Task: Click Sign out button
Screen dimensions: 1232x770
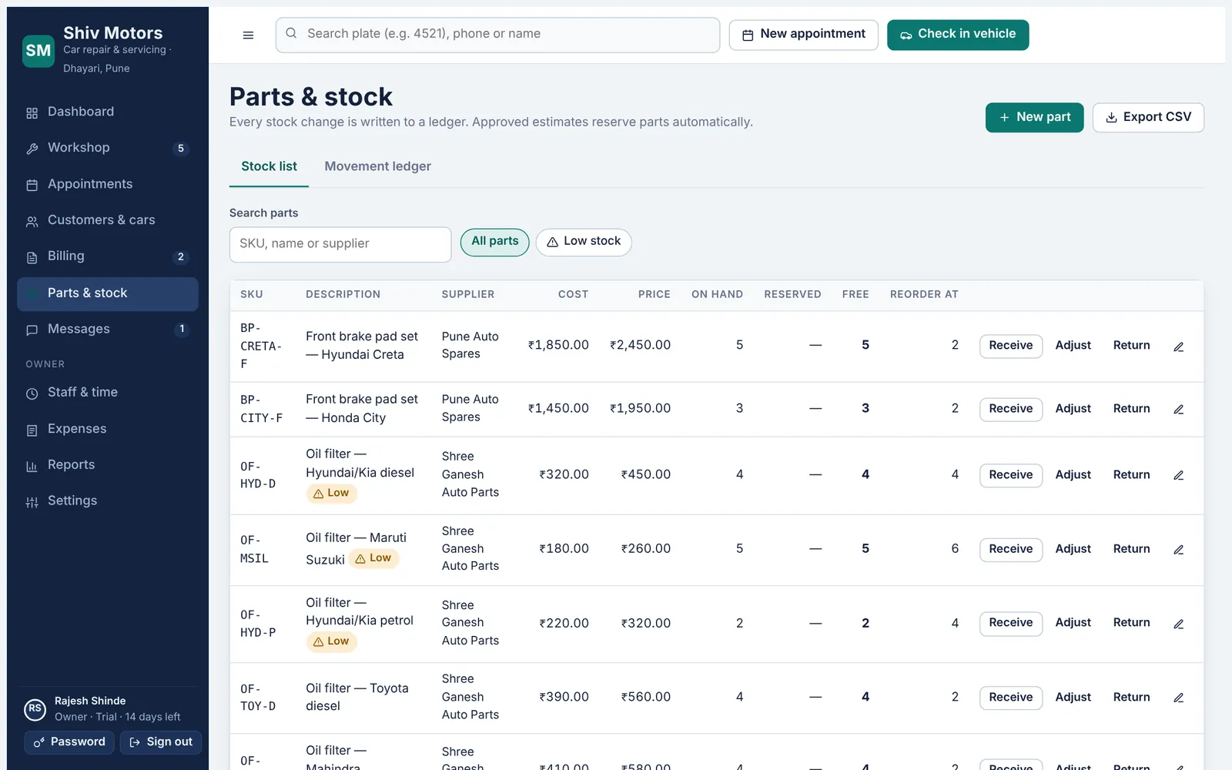Action: [x=161, y=742]
